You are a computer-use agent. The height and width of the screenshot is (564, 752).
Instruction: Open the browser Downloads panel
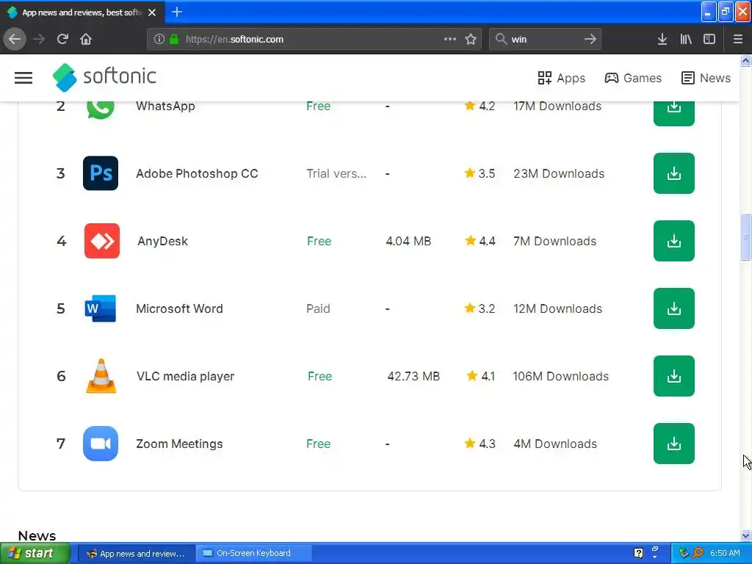click(x=662, y=39)
